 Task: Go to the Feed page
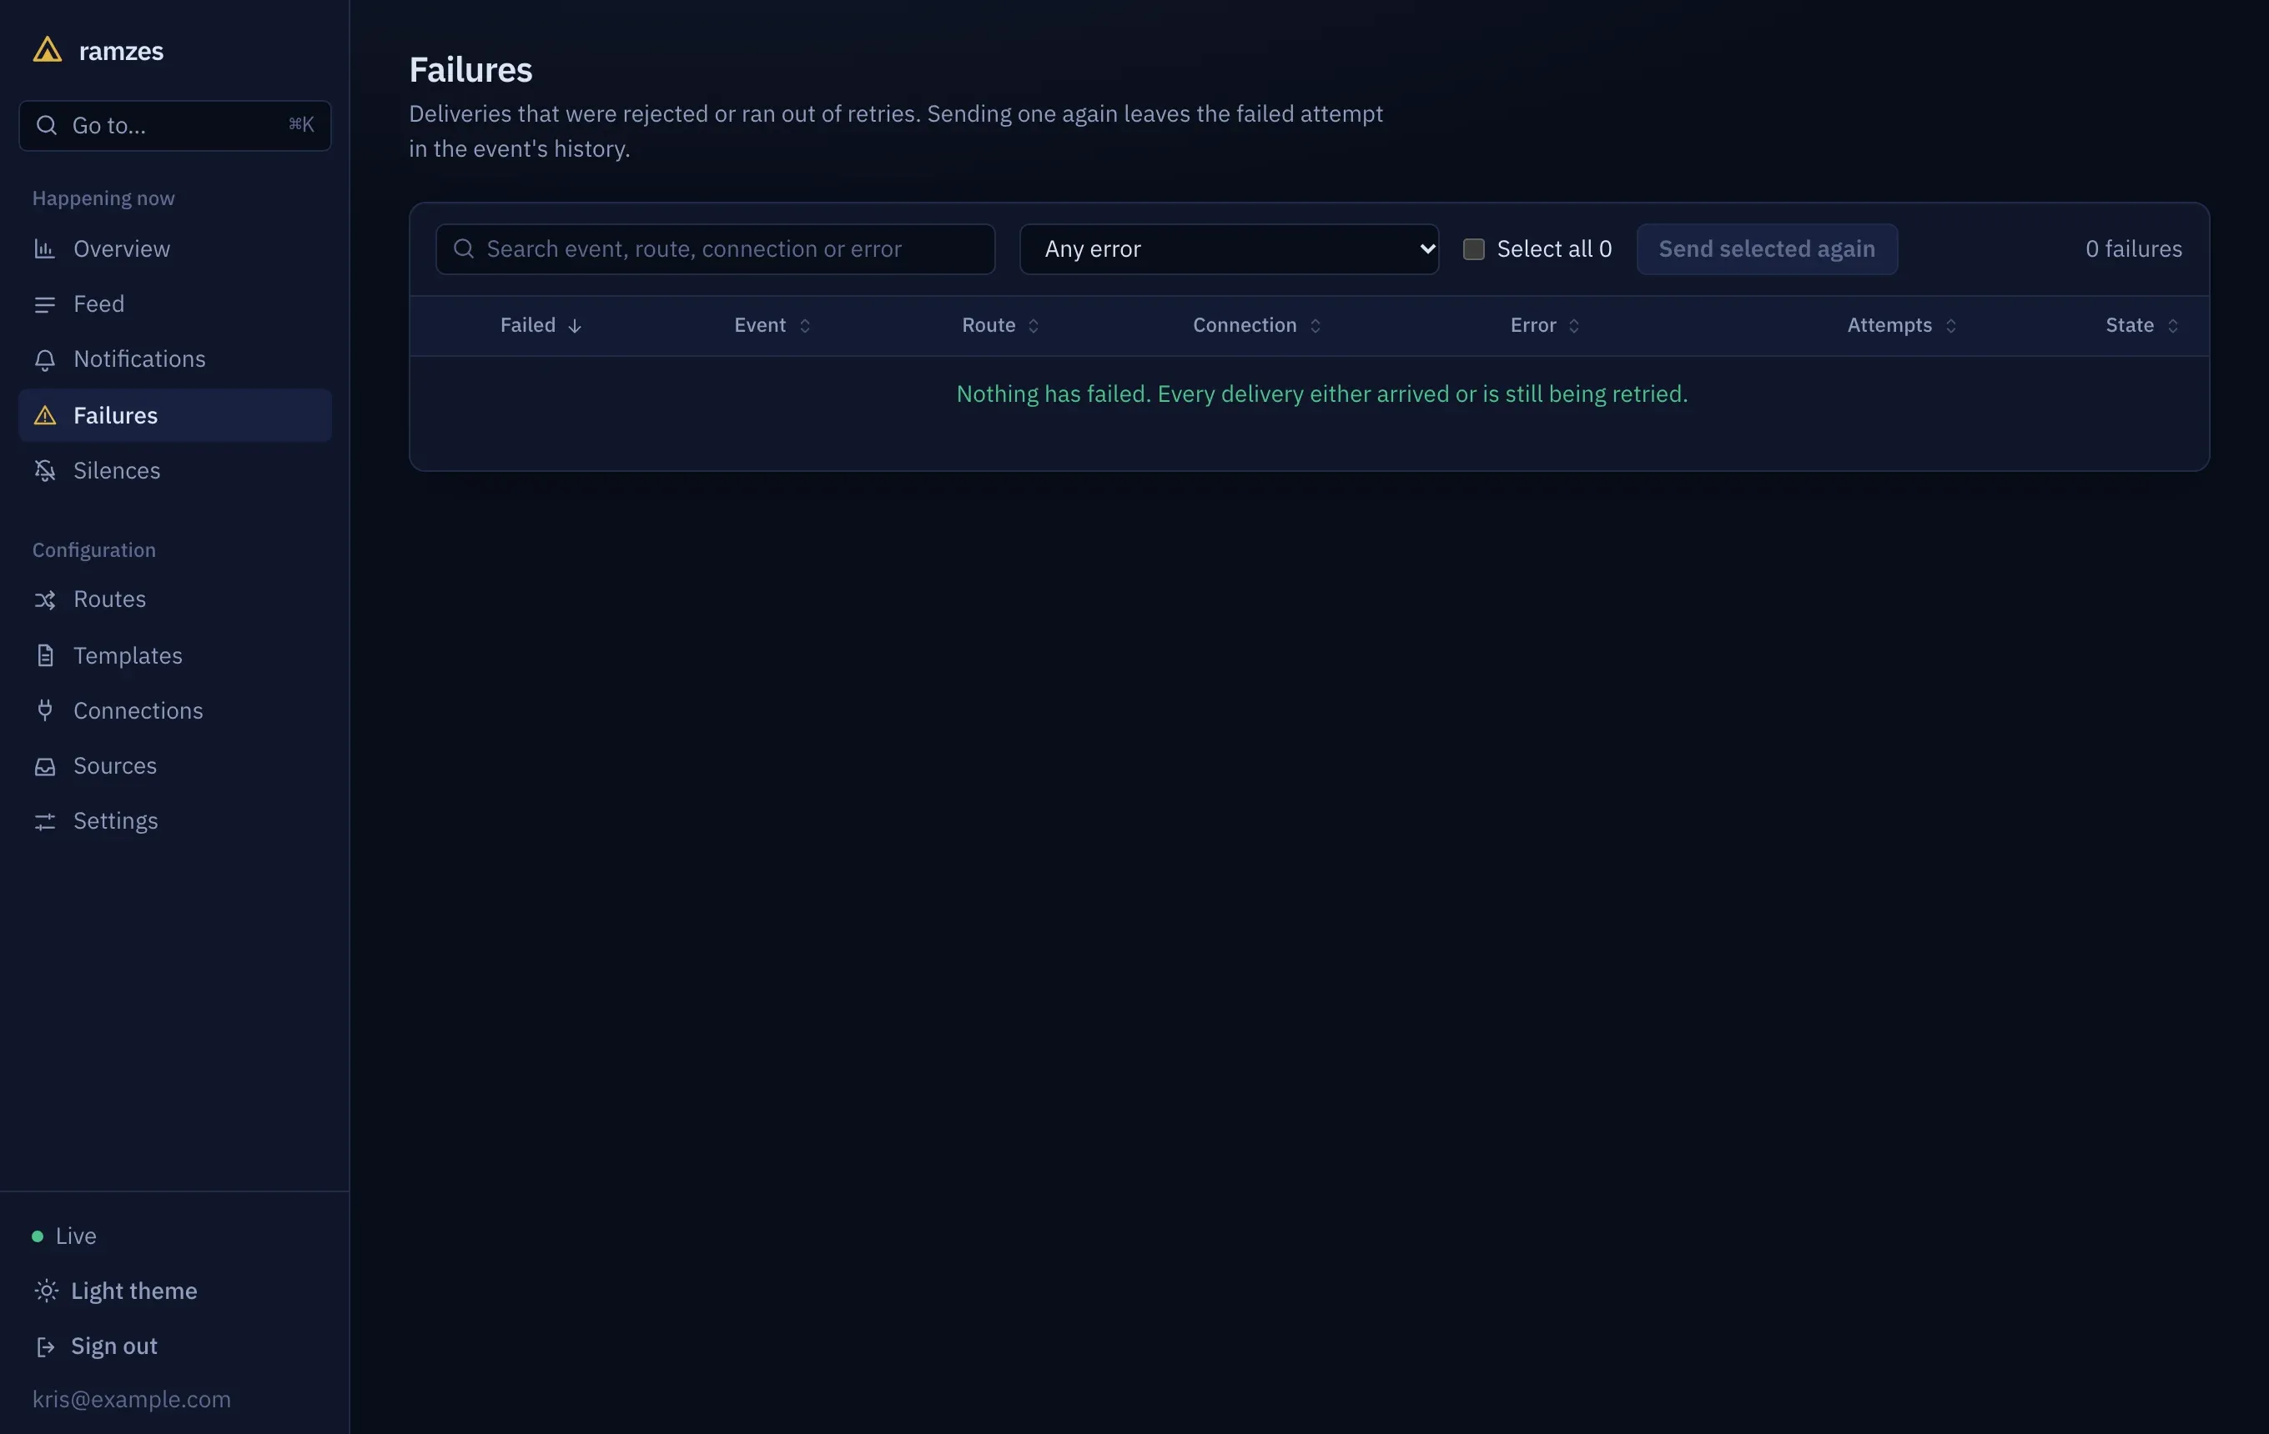tap(175, 304)
